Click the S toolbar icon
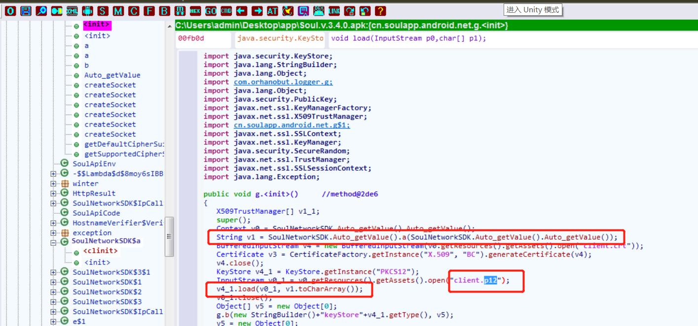The image size is (698, 326). pos(103,10)
